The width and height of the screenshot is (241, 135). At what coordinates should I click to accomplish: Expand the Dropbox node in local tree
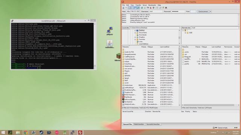135,37
